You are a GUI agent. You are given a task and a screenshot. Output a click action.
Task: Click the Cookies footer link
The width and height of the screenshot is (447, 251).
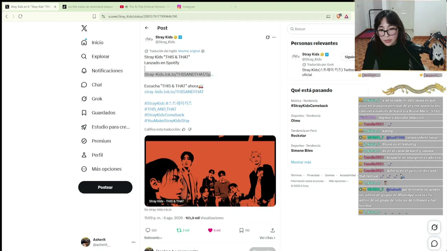330,175
